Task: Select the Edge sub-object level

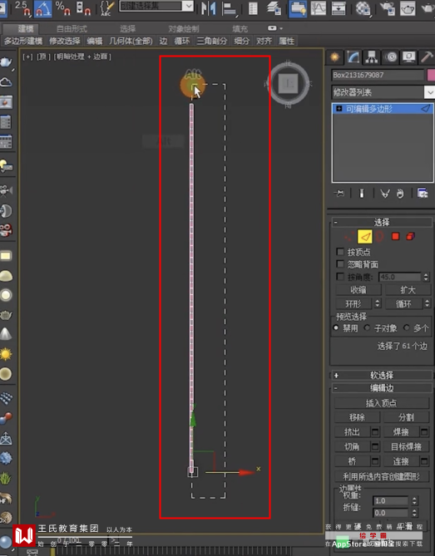Action: (x=365, y=237)
